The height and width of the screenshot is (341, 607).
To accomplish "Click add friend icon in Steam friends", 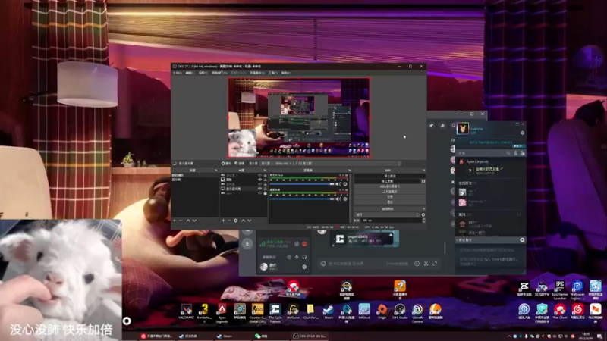I will coord(523,153).
